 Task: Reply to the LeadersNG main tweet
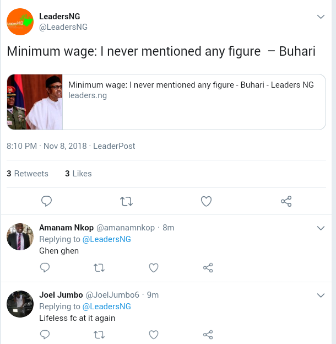tap(47, 202)
